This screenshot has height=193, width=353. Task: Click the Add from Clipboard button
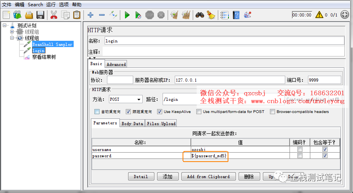point(208,177)
